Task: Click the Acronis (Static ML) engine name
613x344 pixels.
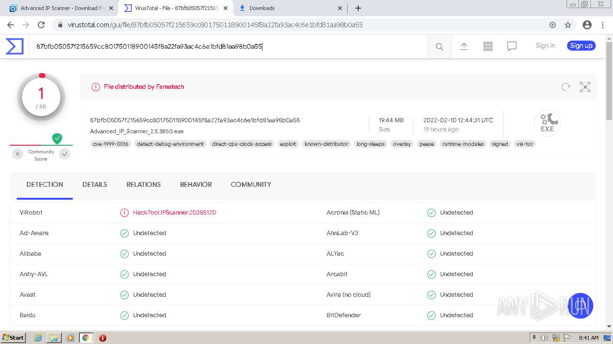Action: click(353, 213)
